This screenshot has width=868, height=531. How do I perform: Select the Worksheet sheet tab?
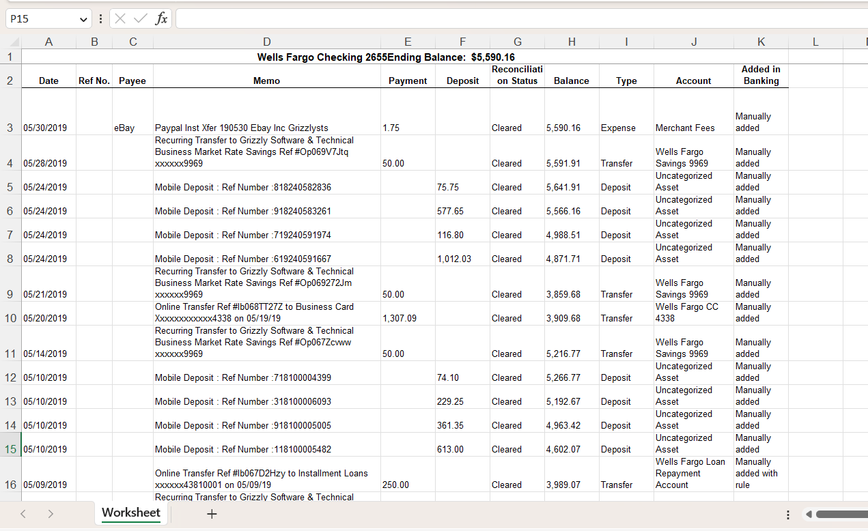(131, 513)
